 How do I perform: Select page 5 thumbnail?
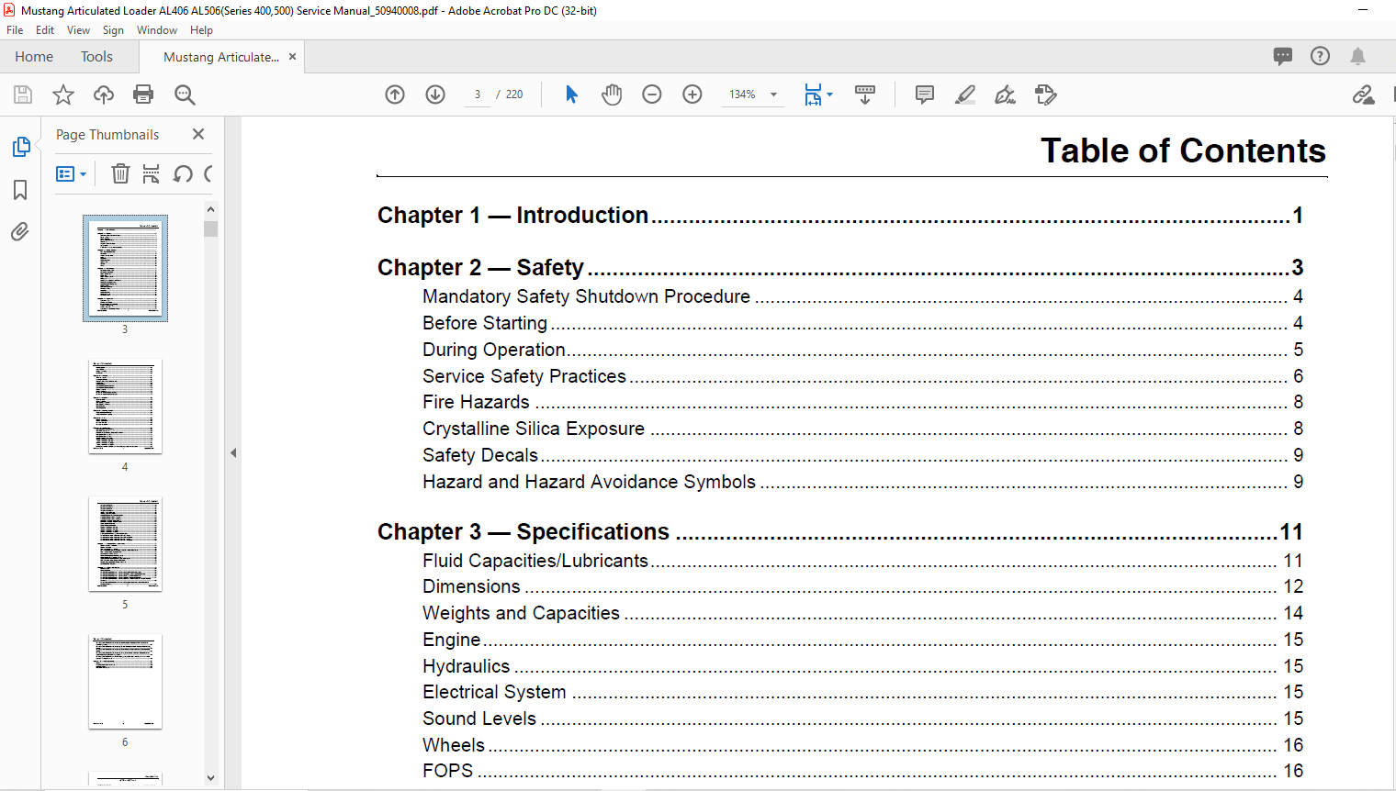[x=125, y=544]
